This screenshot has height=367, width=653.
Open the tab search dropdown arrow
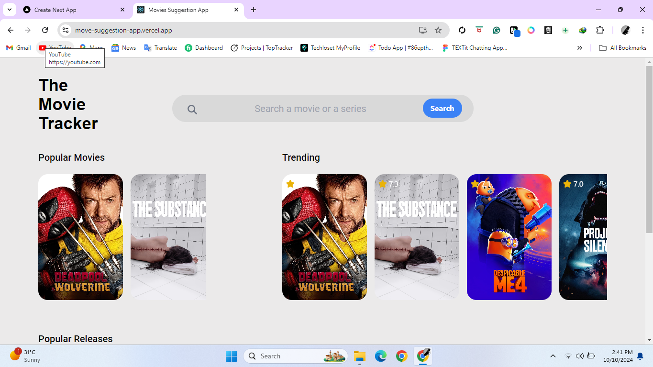(9, 10)
